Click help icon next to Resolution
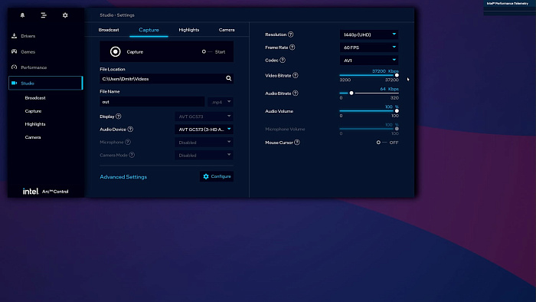 click(290, 34)
